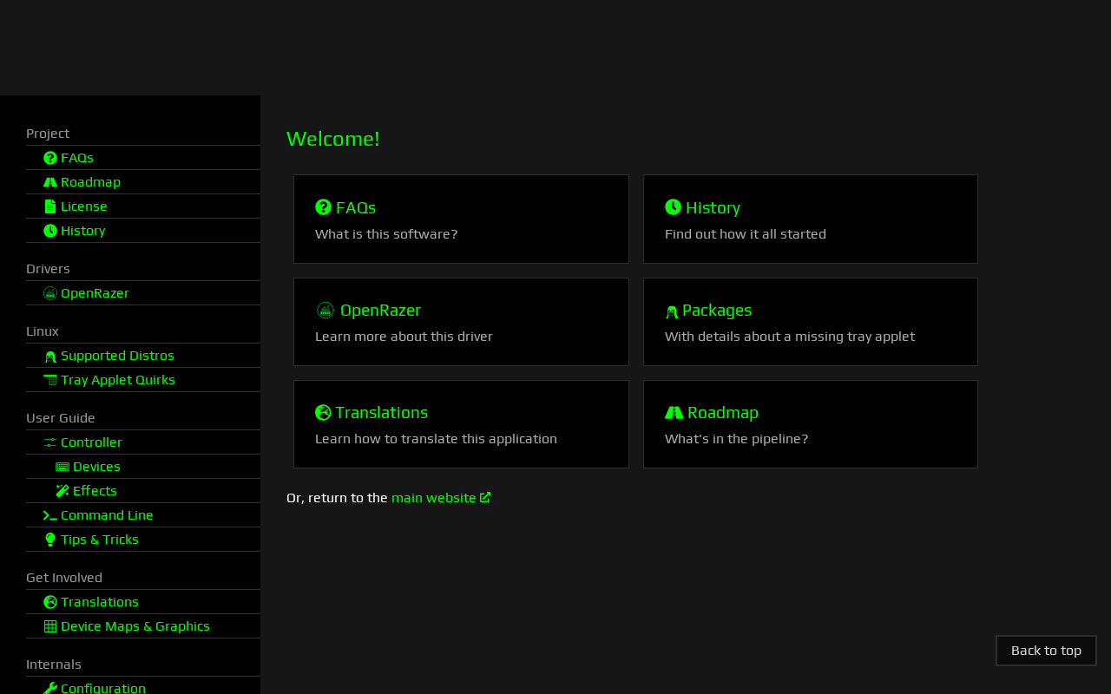This screenshot has width=1111, height=694.
Task: Open Tray Applet Quirks page
Action: point(143,380)
